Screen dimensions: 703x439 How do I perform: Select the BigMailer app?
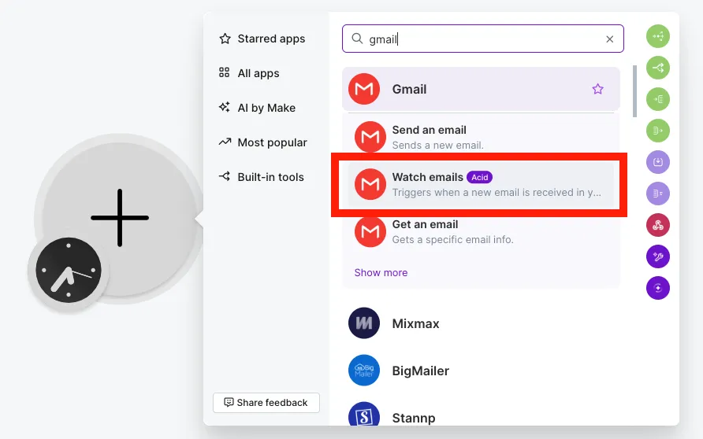481,371
